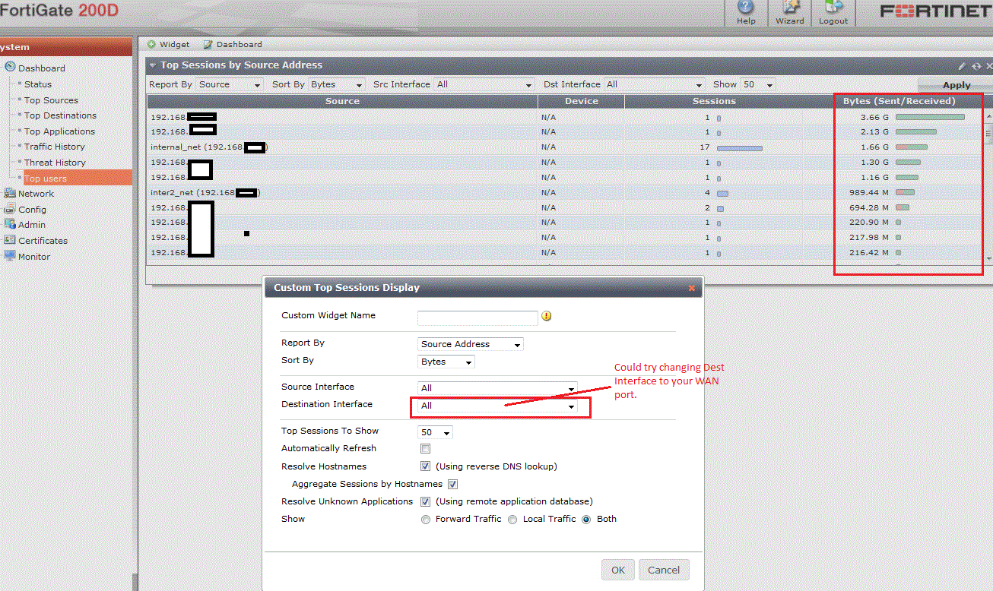Collapse the Top Sessions widget with the title triangle
993x591 pixels.
click(x=153, y=65)
